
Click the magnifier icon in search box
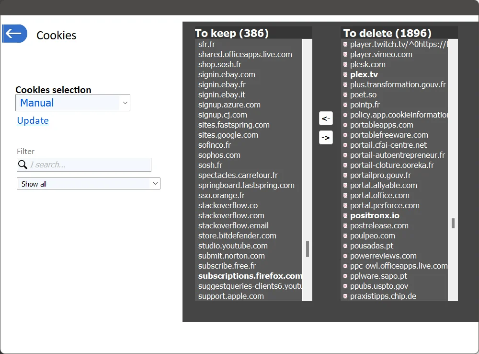(23, 165)
